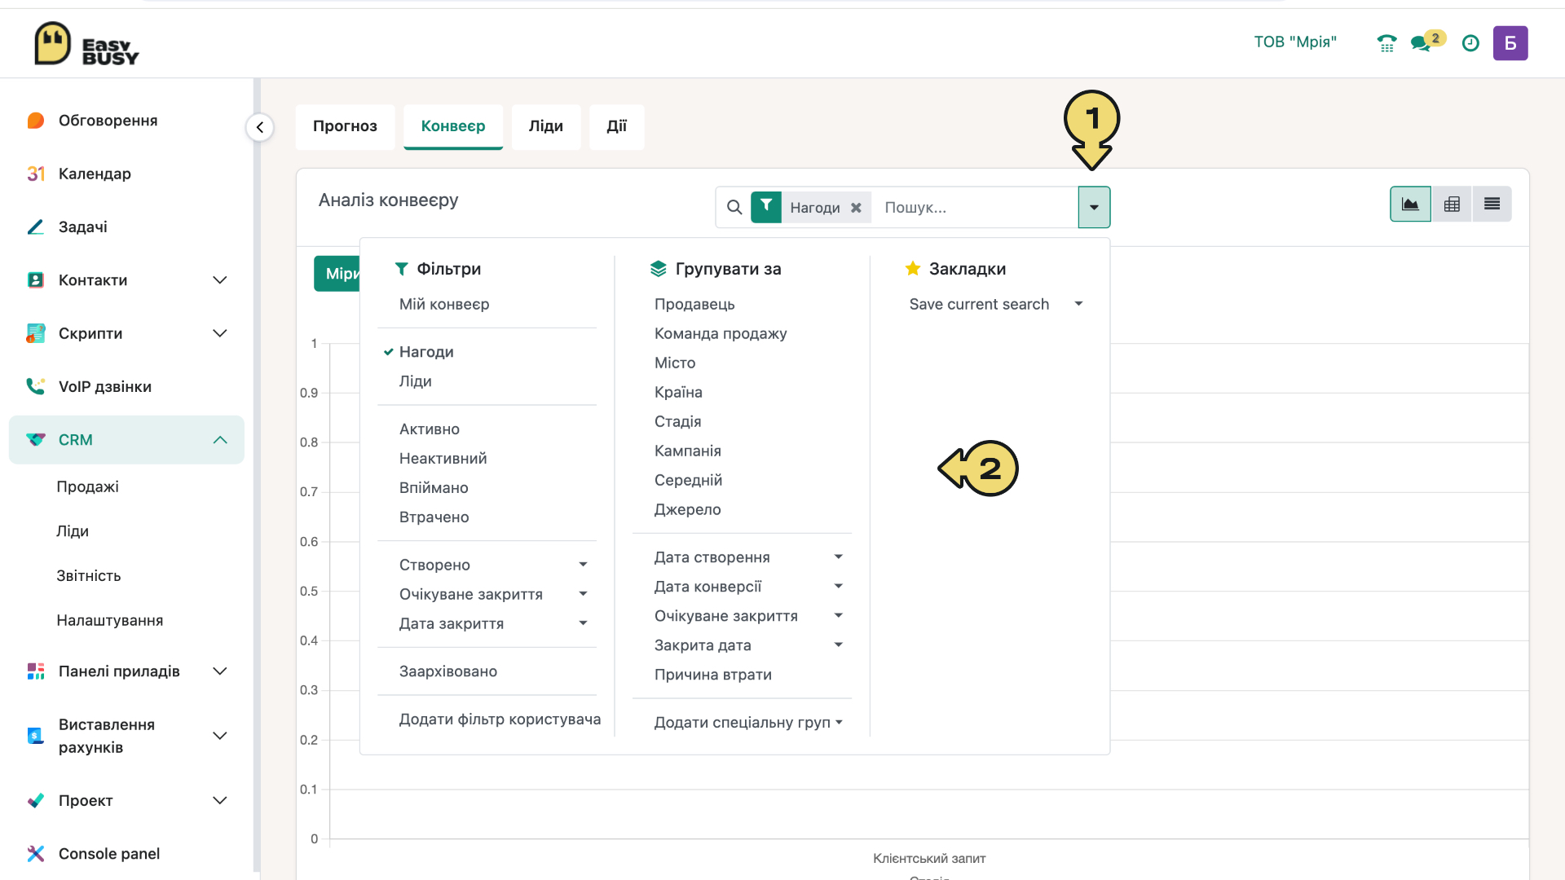The image size is (1565, 880).
Task: Switch to graph view icon
Action: click(x=1410, y=205)
